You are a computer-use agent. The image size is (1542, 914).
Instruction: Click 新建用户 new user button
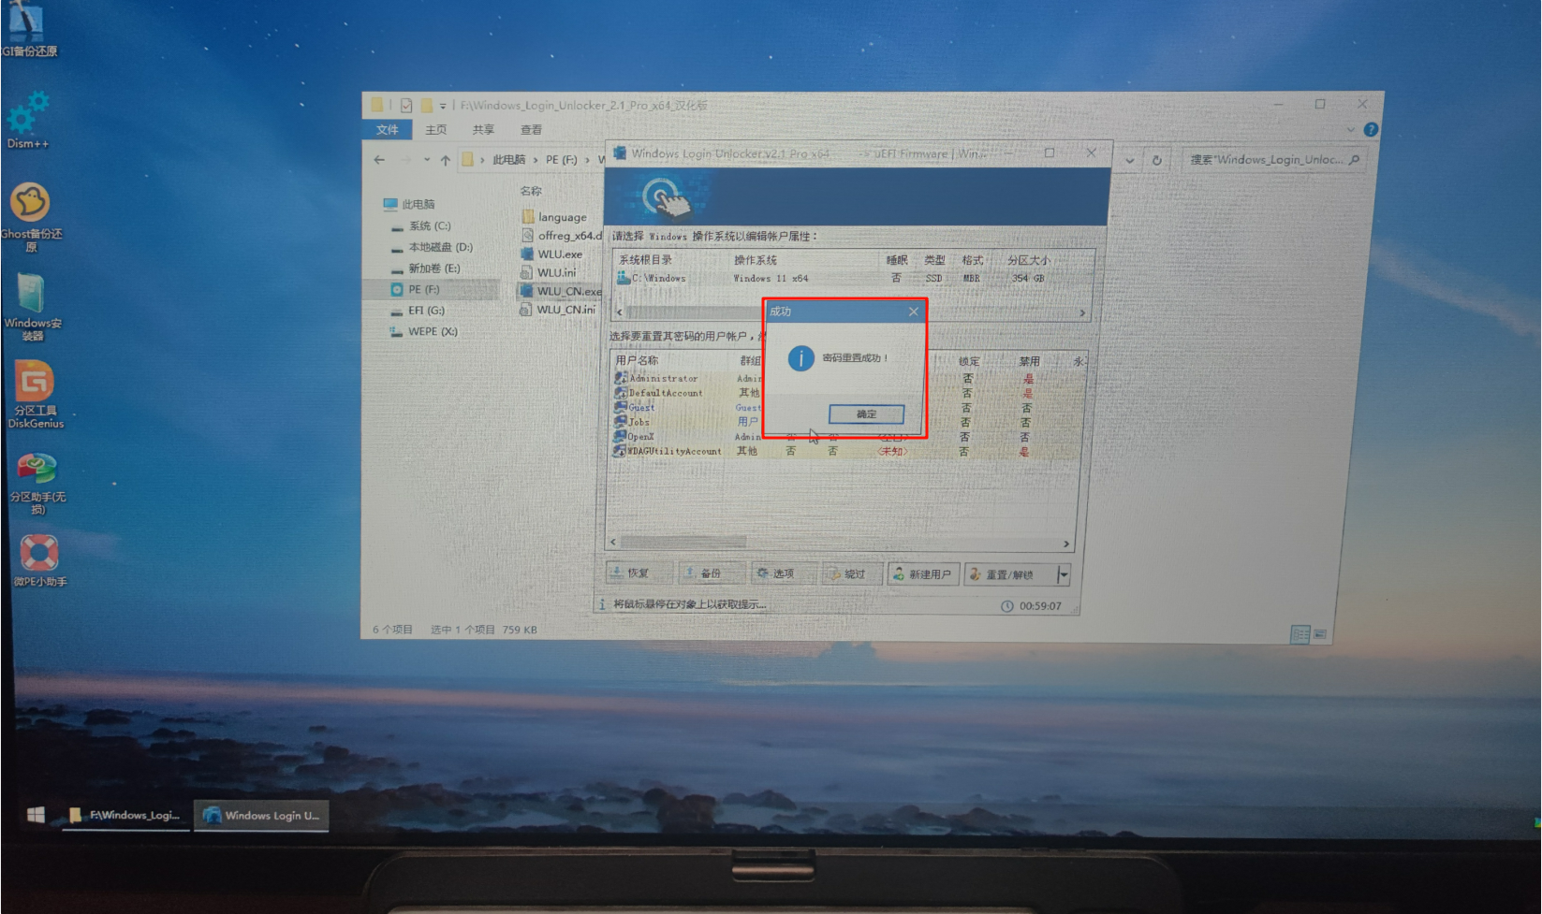(922, 573)
